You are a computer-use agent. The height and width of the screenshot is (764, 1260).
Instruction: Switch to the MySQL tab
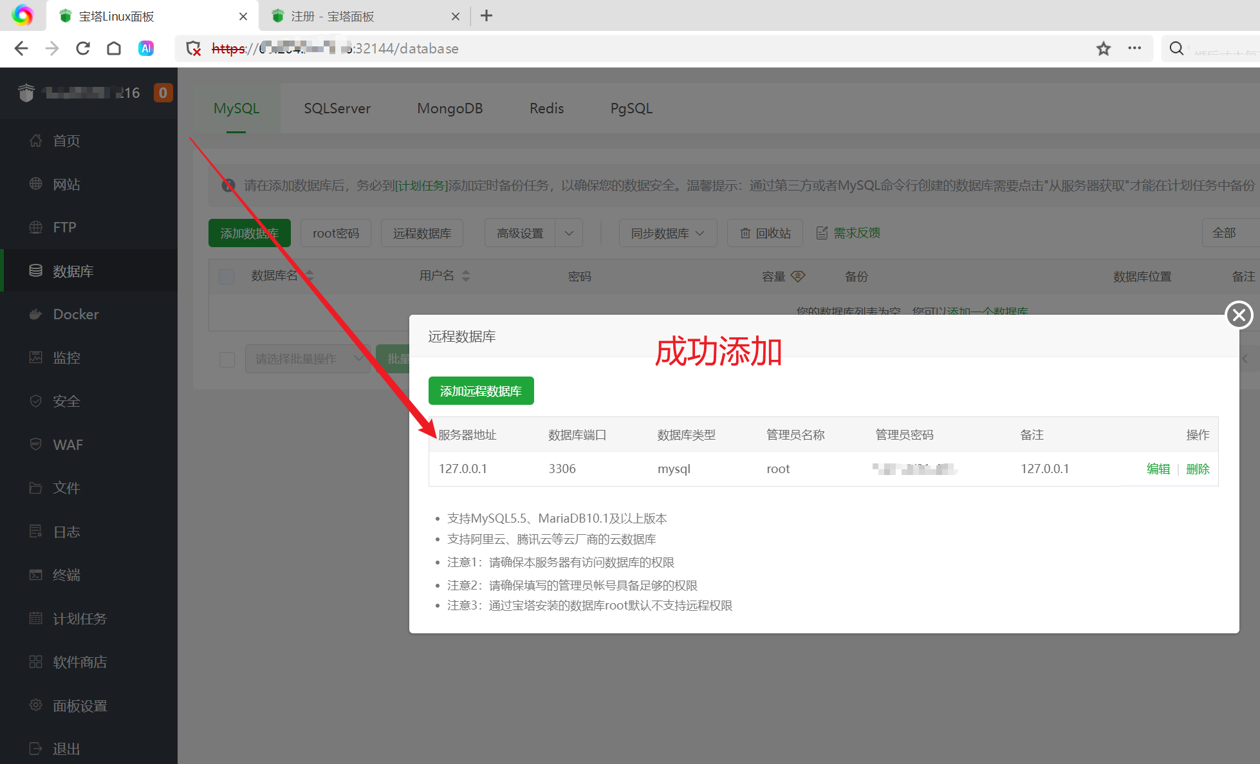[x=237, y=108]
